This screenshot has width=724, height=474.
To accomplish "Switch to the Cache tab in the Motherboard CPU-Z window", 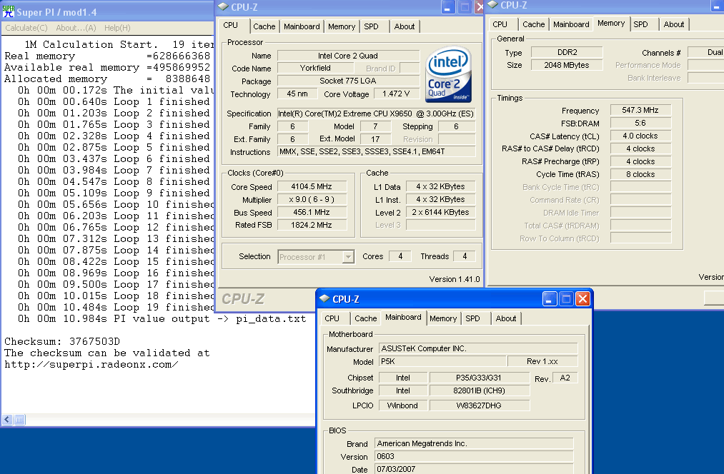I will 366,318.
